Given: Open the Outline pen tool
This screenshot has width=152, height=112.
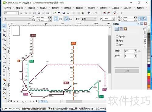Looking at the screenshot, I should (4, 88).
